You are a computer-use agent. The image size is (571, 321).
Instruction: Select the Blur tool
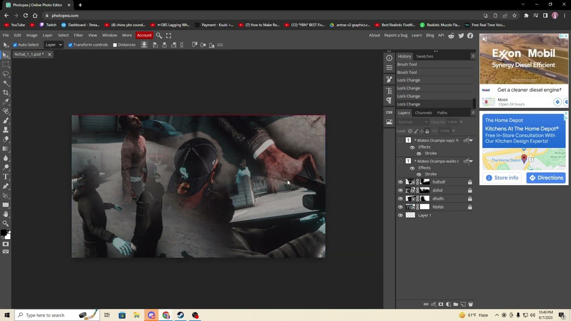click(x=6, y=158)
